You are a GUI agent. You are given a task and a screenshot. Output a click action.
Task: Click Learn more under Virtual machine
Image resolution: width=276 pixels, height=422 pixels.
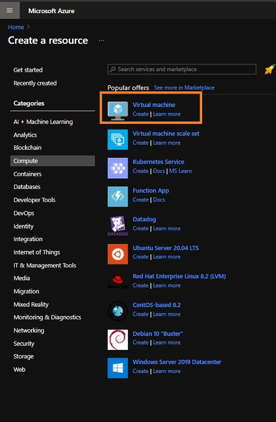(166, 114)
